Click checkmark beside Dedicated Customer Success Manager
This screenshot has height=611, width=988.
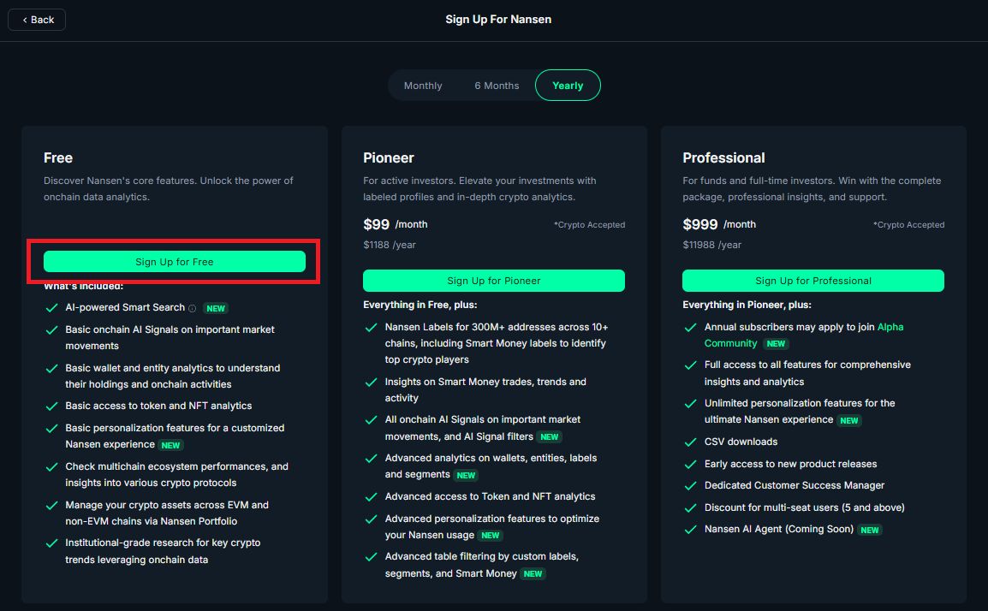(x=690, y=486)
